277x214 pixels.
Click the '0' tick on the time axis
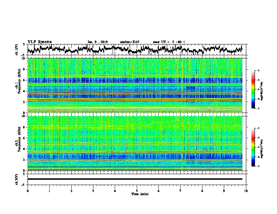[x=28, y=191]
